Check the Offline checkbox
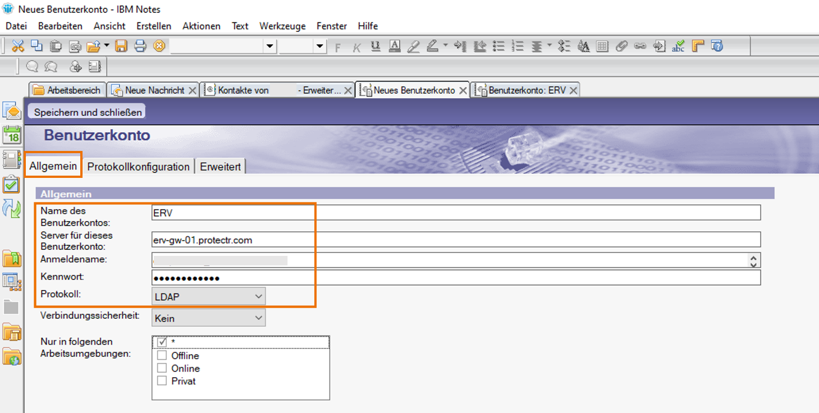The width and height of the screenshot is (819, 413). point(162,355)
